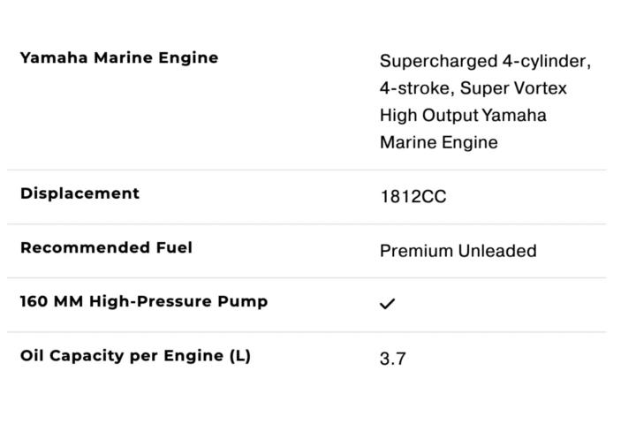Click the word Premium in the fuel value
The height and width of the screenshot is (424, 636).
416,251
